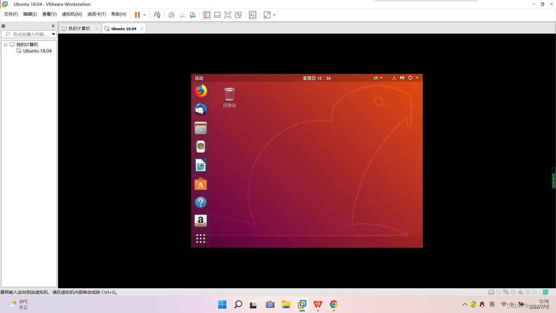Open the power options dropdown next to pause

pos(144,15)
